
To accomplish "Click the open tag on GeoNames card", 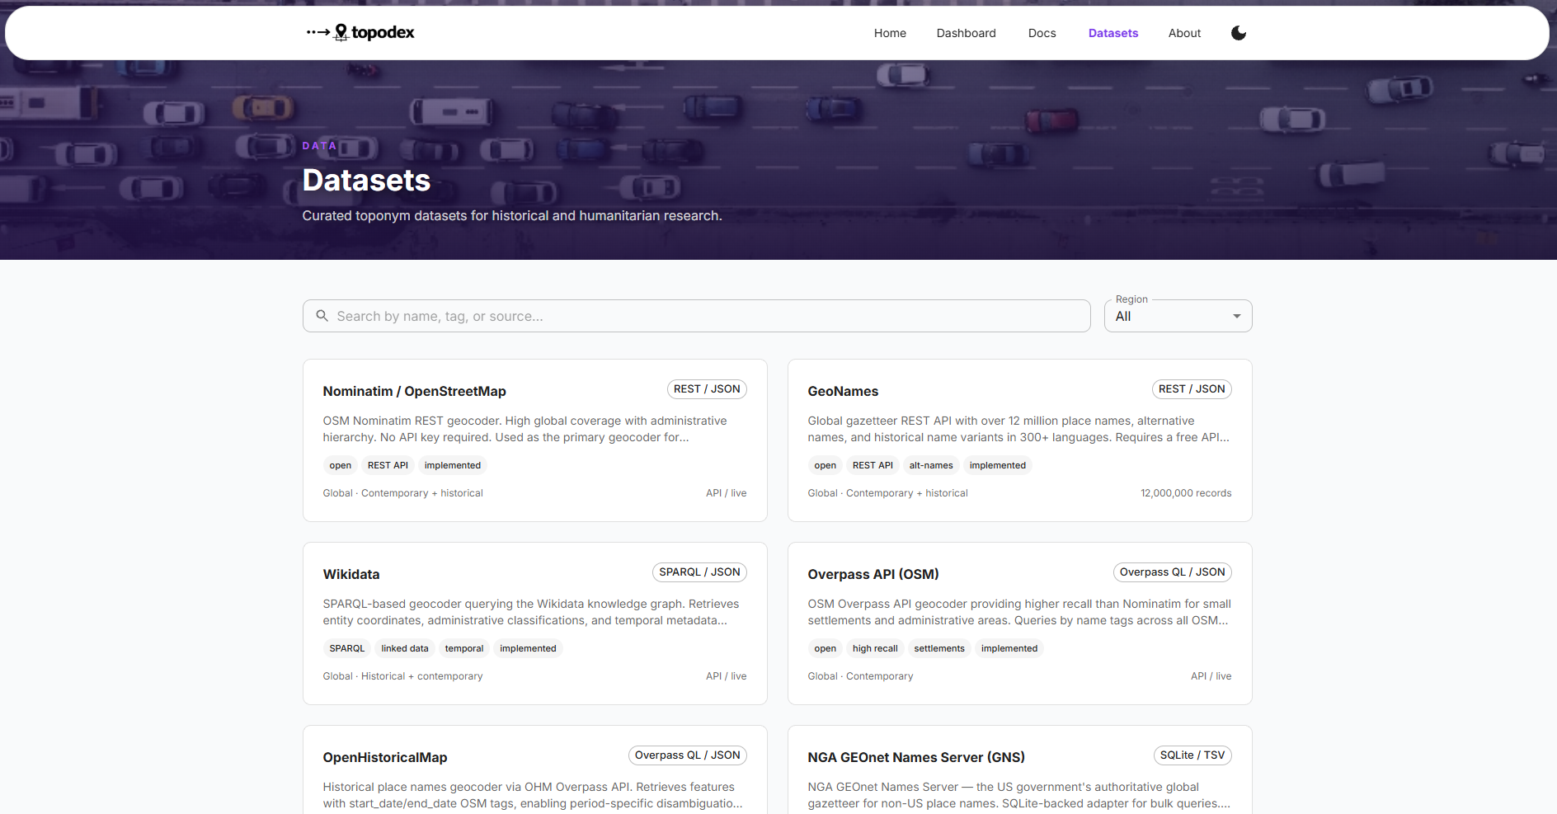I will [826, 465].
